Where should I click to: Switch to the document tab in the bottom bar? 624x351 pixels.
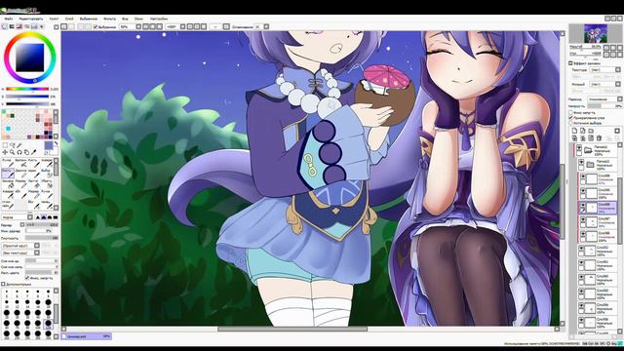point(87,336)
